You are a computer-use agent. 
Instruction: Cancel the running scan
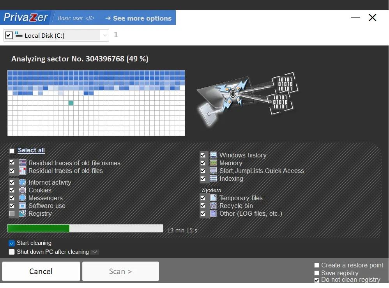coord(41,271)
